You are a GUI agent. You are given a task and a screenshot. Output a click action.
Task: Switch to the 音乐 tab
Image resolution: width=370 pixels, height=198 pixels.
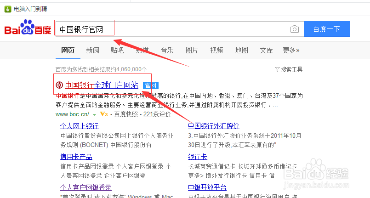point(167,50)
